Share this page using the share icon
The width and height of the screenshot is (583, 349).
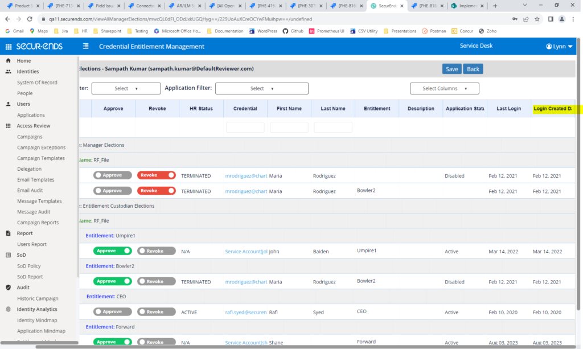coord(525,19)
